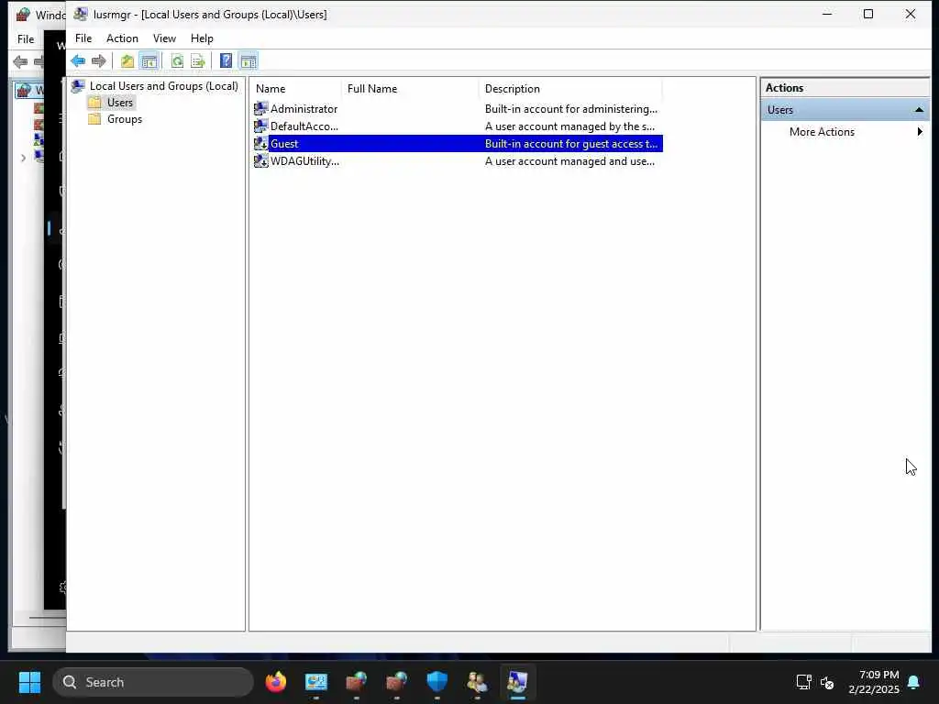Viewport: 939px width, 704px height.
Task: Click the Up one level folder icon
Action: [x=127, y=60]
